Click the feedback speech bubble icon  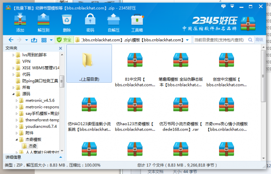[223, 7]
